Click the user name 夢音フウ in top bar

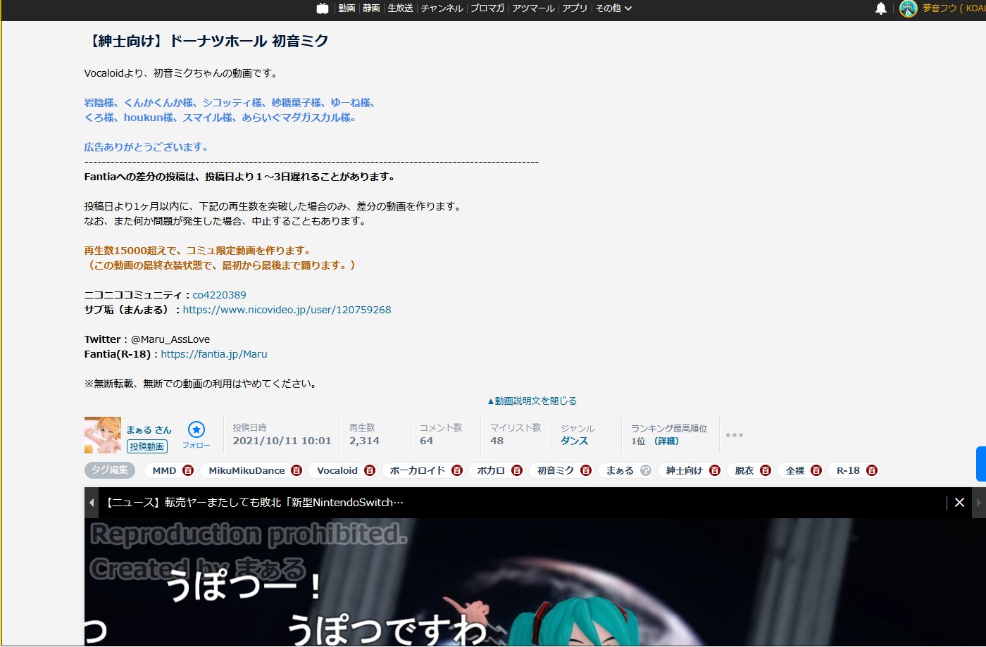940,8
